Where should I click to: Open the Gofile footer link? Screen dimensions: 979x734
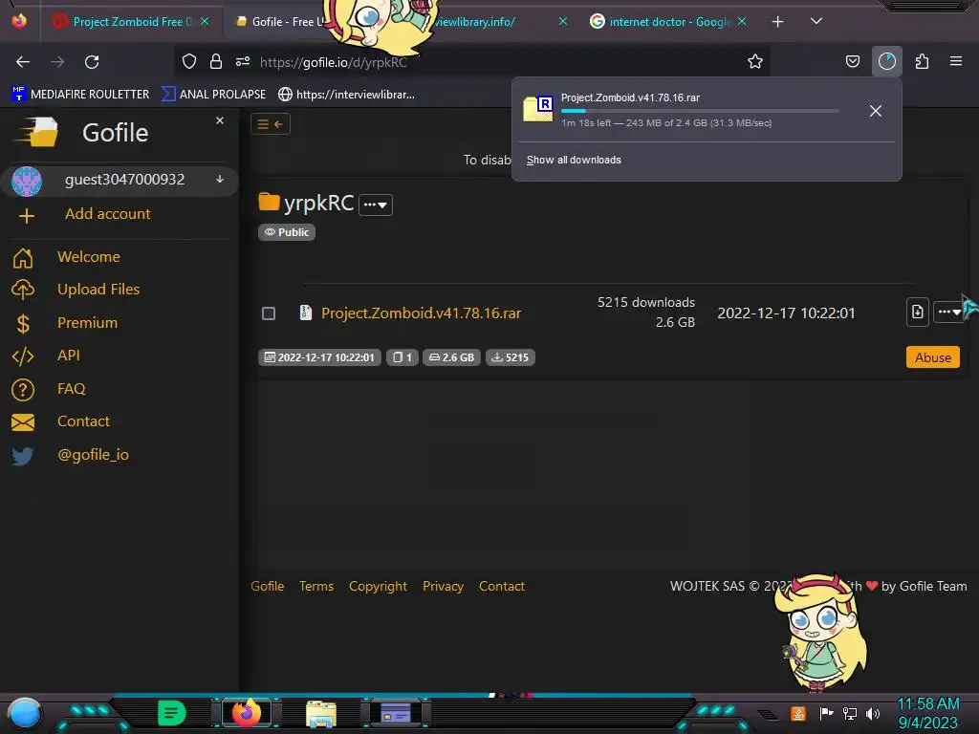pos(268,587)
